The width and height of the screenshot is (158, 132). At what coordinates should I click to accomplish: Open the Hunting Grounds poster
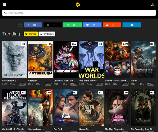tap(40, 108)
